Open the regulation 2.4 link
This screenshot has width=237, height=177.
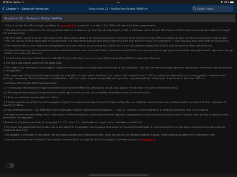coord(67,25)
